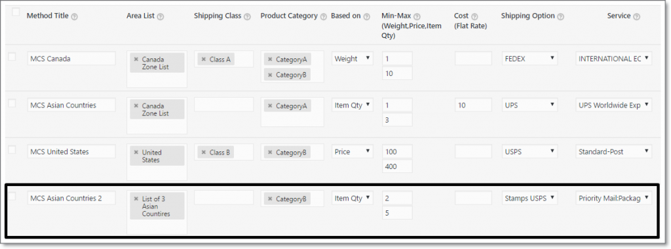Click empty Shipping Class field in last row
This screenshot has height=249, width=671.
pos(224,198)
